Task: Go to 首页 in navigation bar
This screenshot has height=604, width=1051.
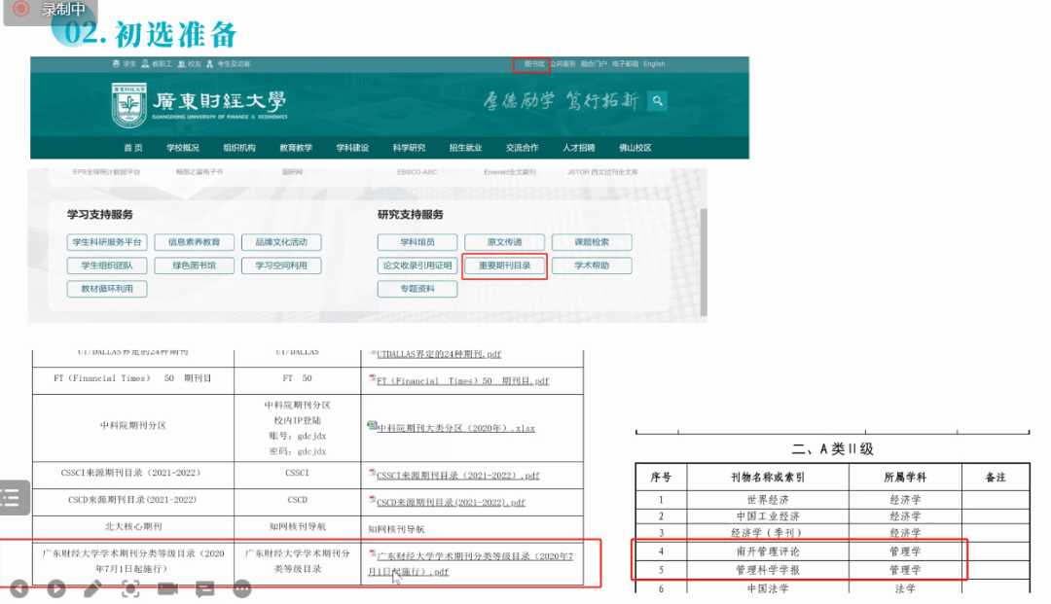Action: pos(132,147)
